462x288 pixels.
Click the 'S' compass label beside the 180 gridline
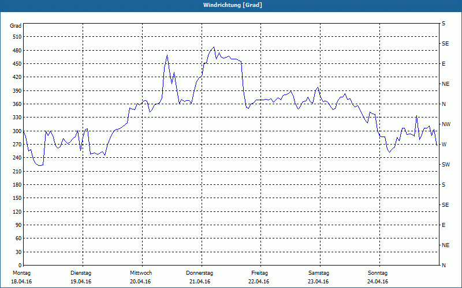[444, 185]
